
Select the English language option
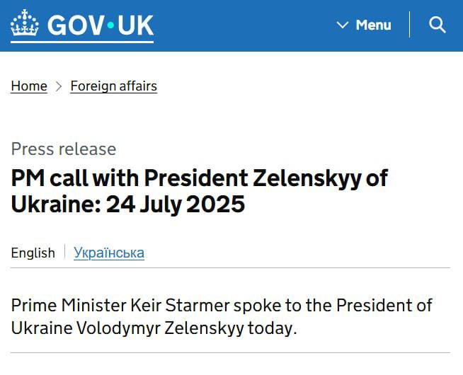point(33,253)
